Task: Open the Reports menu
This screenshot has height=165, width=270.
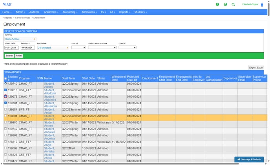Action: tap(124, 12)
